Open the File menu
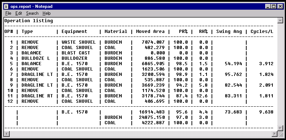The image size is (286, 140). (8, 13)
